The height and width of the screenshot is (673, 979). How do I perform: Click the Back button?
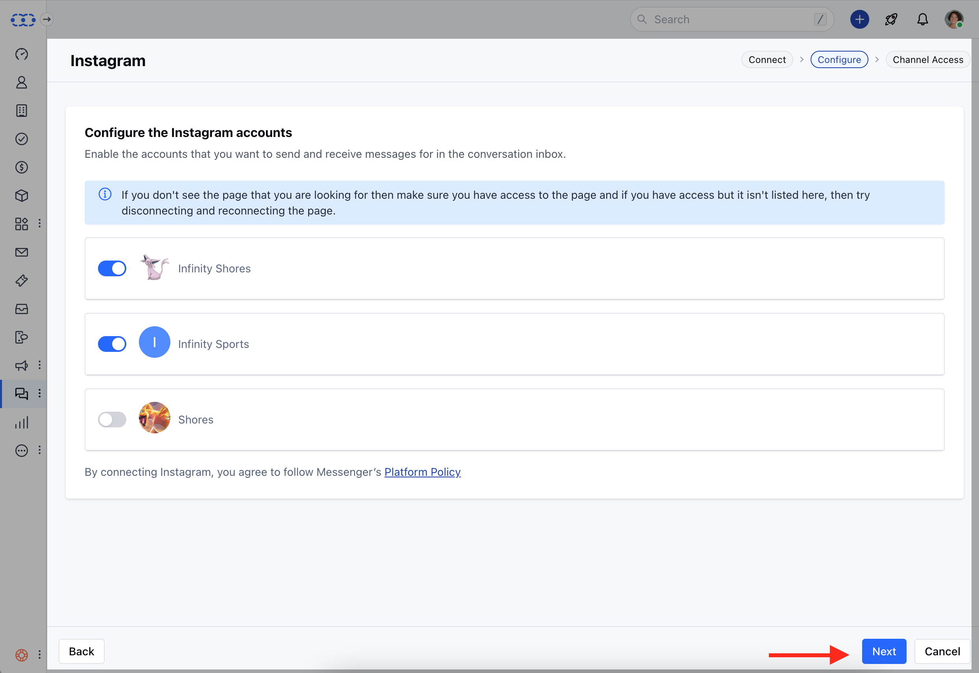(x=81, y=651)
